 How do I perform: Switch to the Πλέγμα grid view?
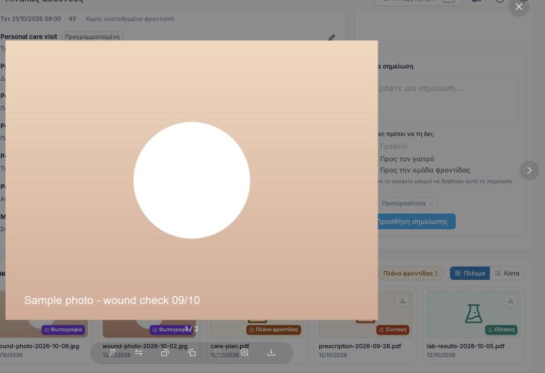point(470,273)
